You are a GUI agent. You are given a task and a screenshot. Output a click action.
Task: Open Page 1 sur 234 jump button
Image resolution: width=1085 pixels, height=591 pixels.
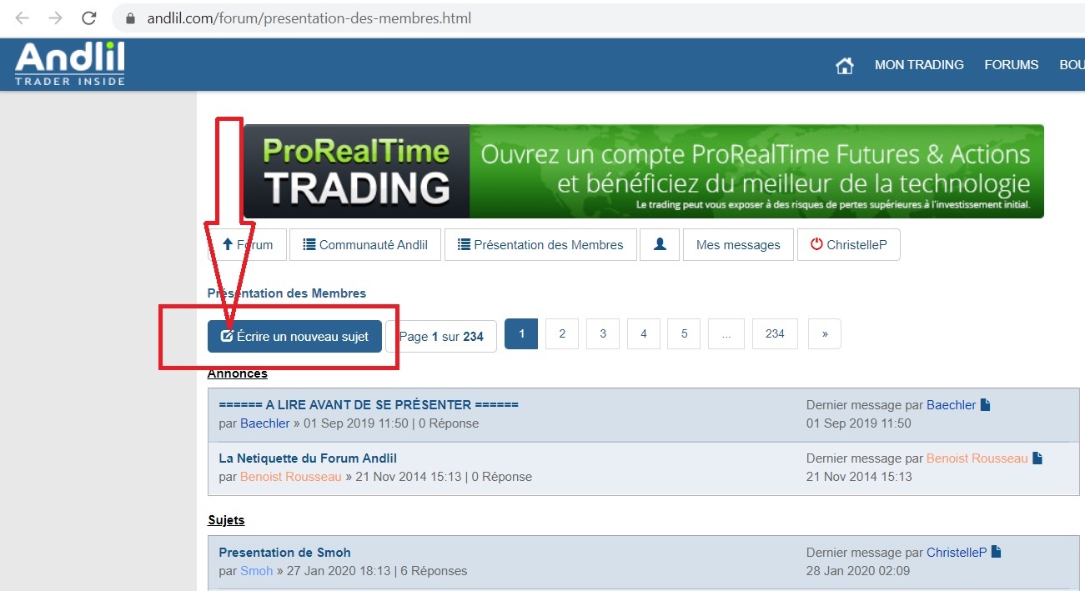click(441, 337)
